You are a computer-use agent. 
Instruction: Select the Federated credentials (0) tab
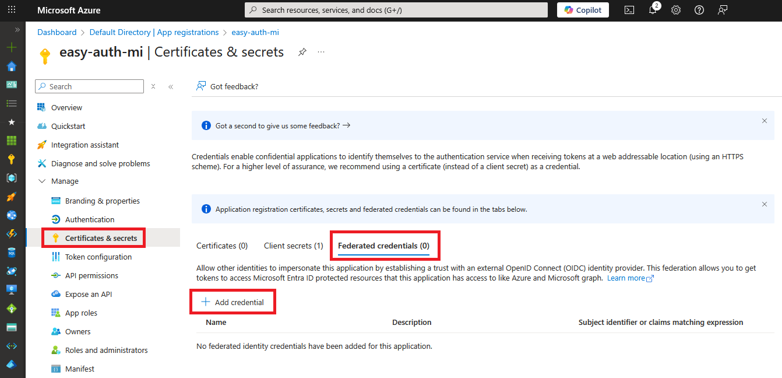click(x=383, y=246)
